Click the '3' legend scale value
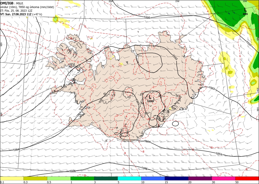The height and width of the screenshot is (184, 259). (x=95, y=182)
